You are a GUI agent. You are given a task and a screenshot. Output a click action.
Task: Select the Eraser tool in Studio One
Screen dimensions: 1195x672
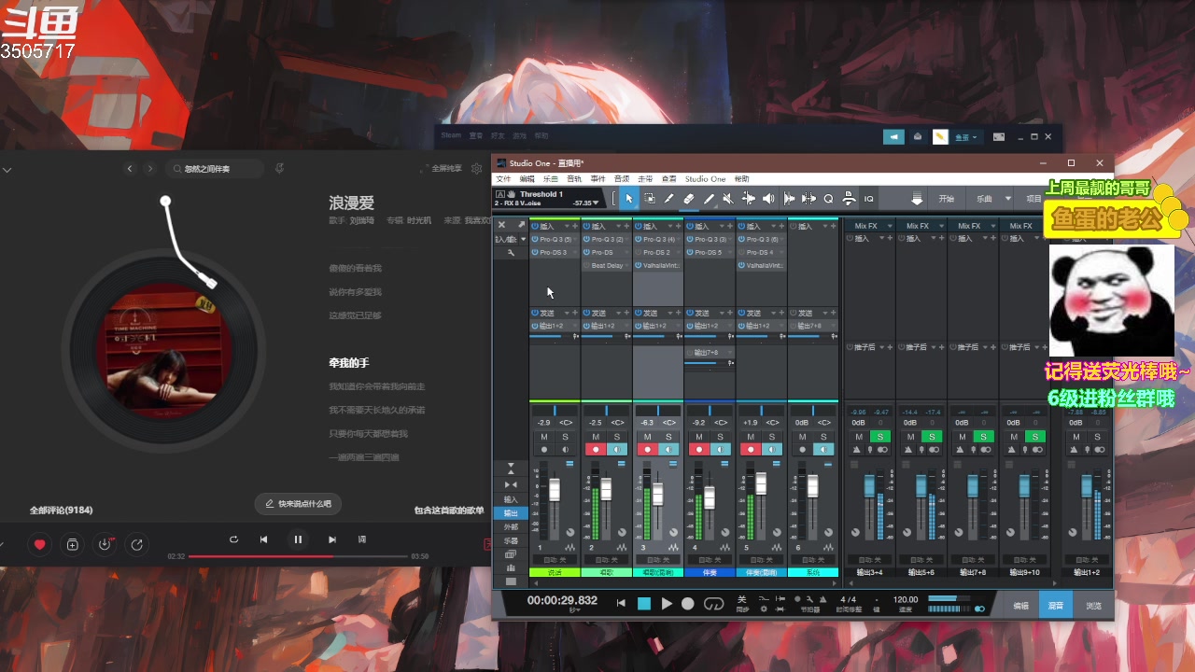(x=688, y=199)
